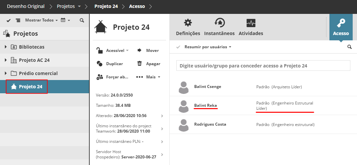Expand the Prédio comercial folder node

point(6,73)
